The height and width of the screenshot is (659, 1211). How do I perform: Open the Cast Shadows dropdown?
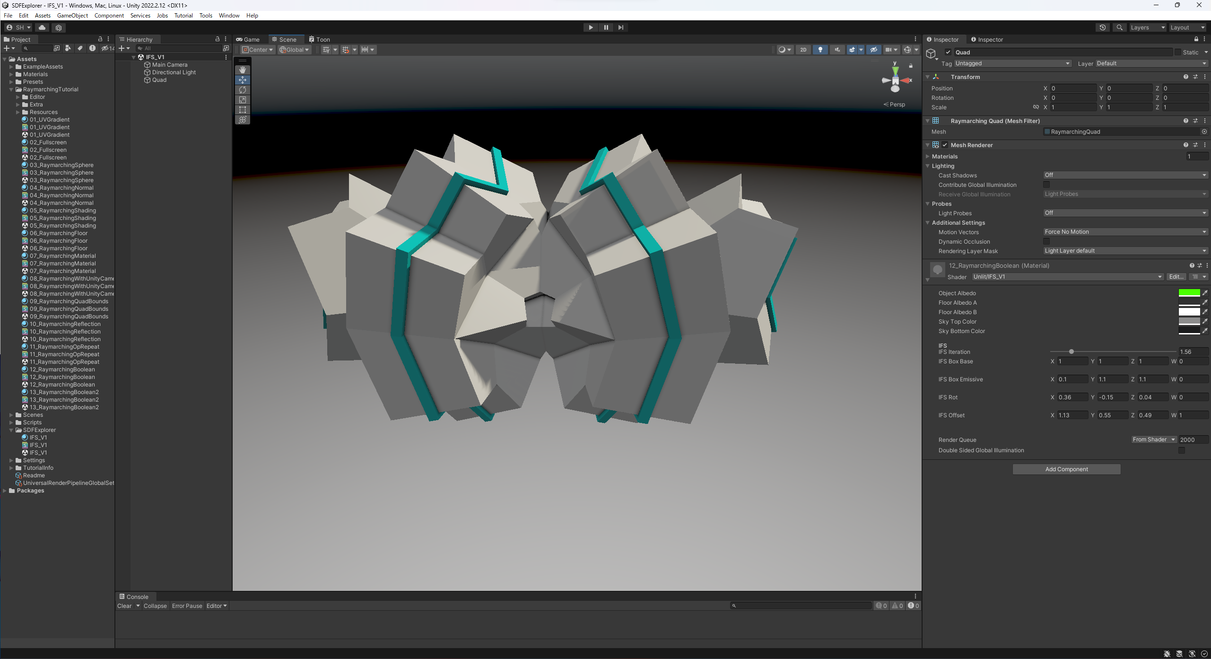1125,175
